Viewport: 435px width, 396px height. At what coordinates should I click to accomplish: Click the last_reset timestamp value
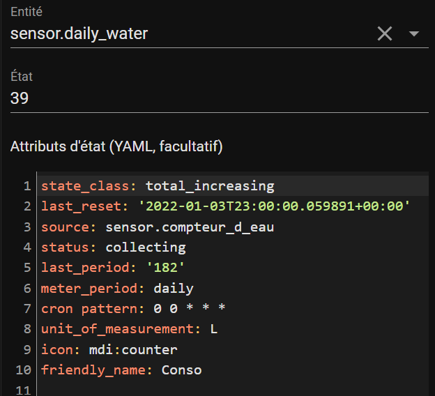(274, 206)
